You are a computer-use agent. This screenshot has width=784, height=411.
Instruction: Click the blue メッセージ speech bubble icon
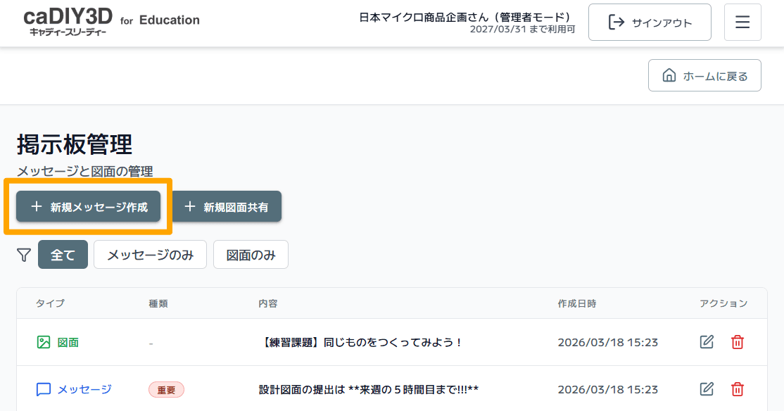(x=44, y=389)
